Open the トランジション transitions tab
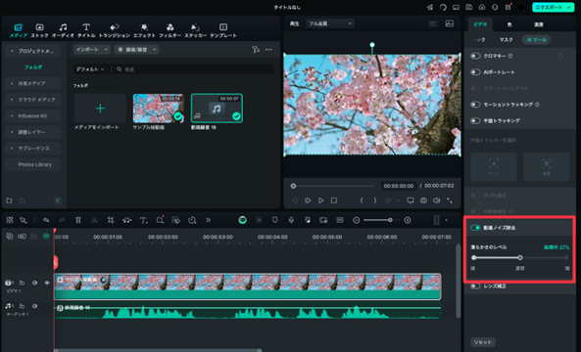Screen dimensions: 581x352 tap(115, 30)
